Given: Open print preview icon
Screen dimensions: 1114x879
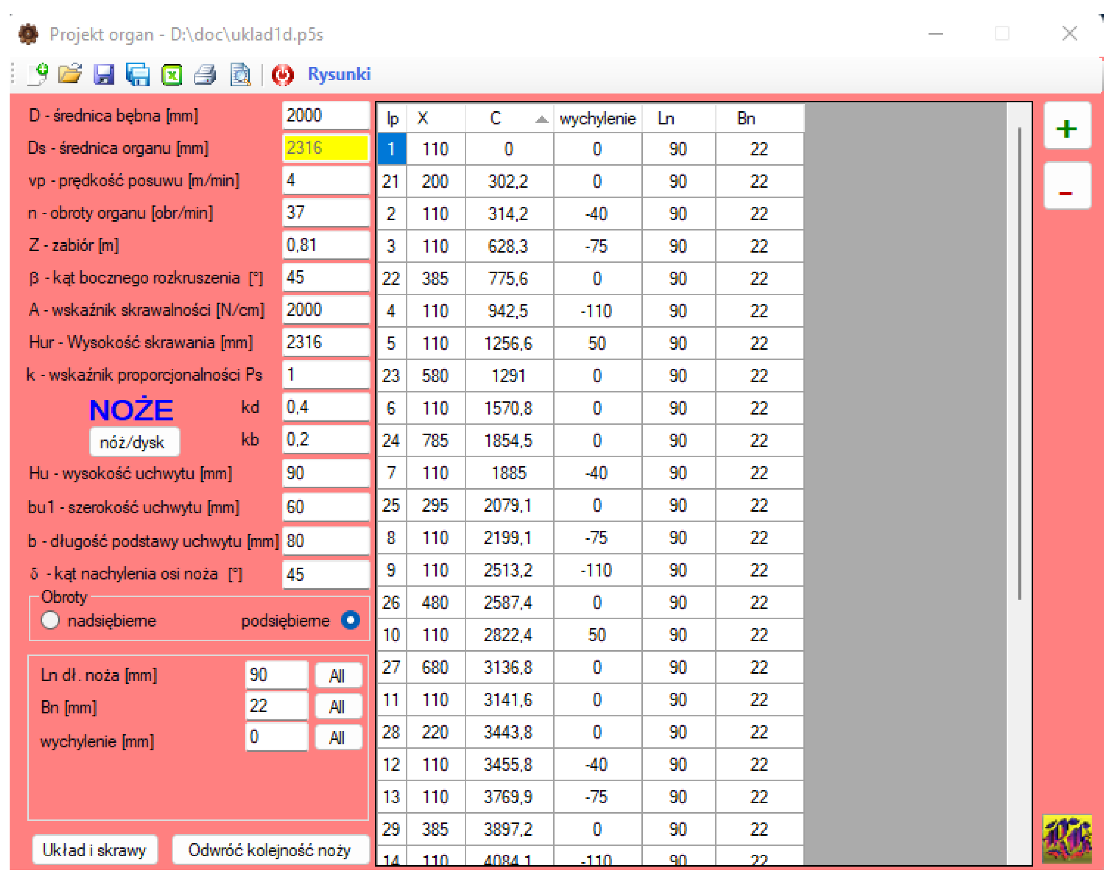Looking at the screenshot, I should pos(240,75).
